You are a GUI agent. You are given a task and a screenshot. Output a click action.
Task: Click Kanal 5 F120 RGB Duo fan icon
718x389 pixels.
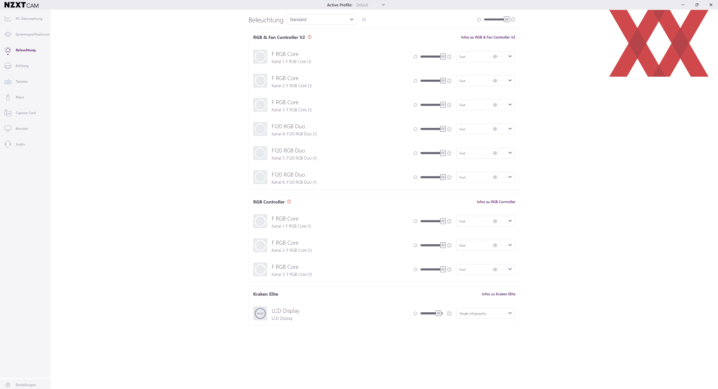point(260,153)
